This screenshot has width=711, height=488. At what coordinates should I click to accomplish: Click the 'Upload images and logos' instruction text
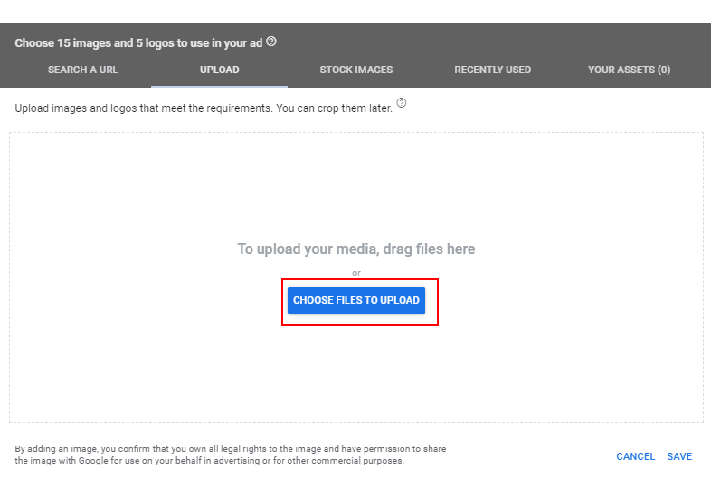click(x=204, y=108)
